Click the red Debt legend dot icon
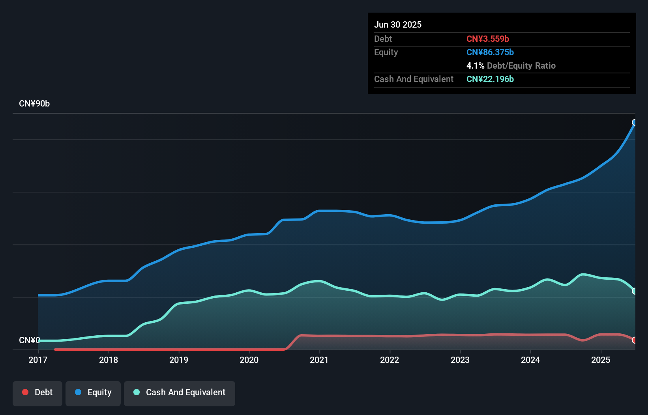This screenshot has height=415, width=648. tap(25, 392)
